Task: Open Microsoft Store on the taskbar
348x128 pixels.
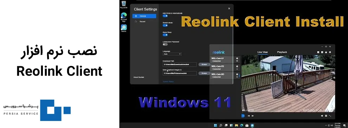Action: pos(247,126)
